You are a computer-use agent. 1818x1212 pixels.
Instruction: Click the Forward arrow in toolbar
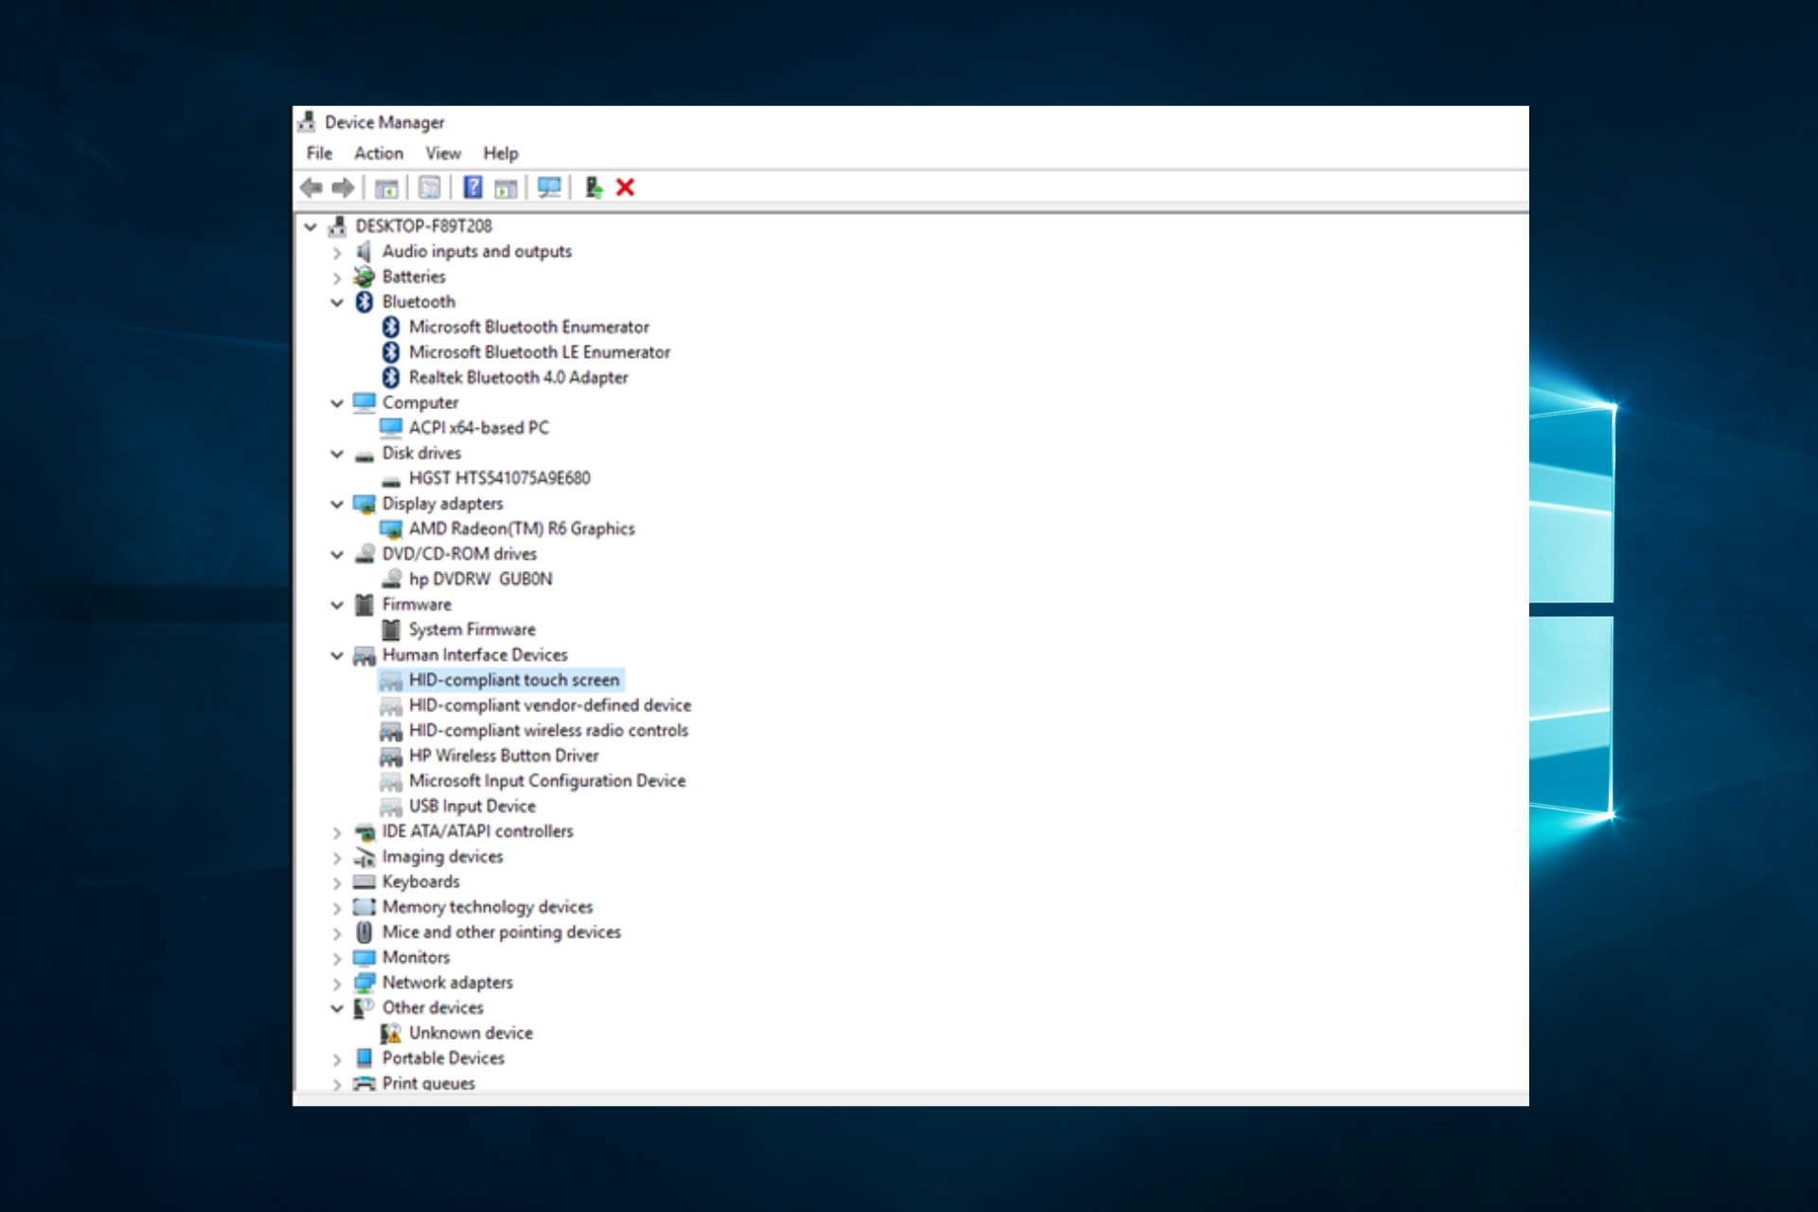(x=343, y=187)
